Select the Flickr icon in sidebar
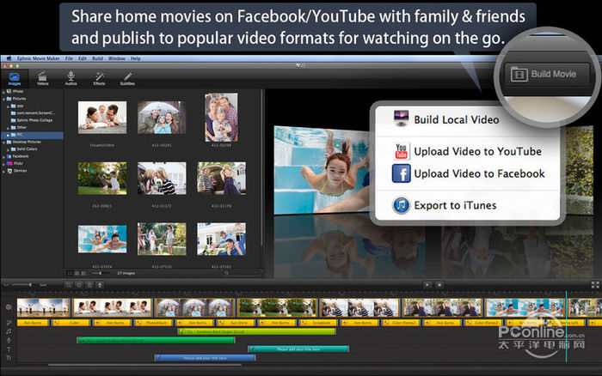602x376 pixels. [9, 164]
